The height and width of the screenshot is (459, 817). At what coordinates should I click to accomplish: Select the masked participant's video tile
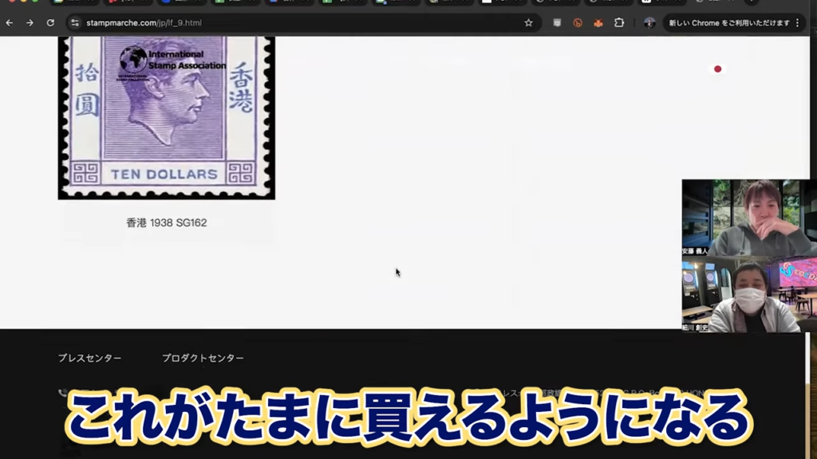coord(749,294)
